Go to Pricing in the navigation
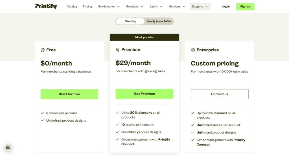Viewport: 289px width, 156px height. [x=87, y=6]
